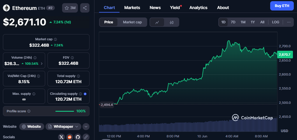Open the chart more-options ellipsis

[289, 22]
